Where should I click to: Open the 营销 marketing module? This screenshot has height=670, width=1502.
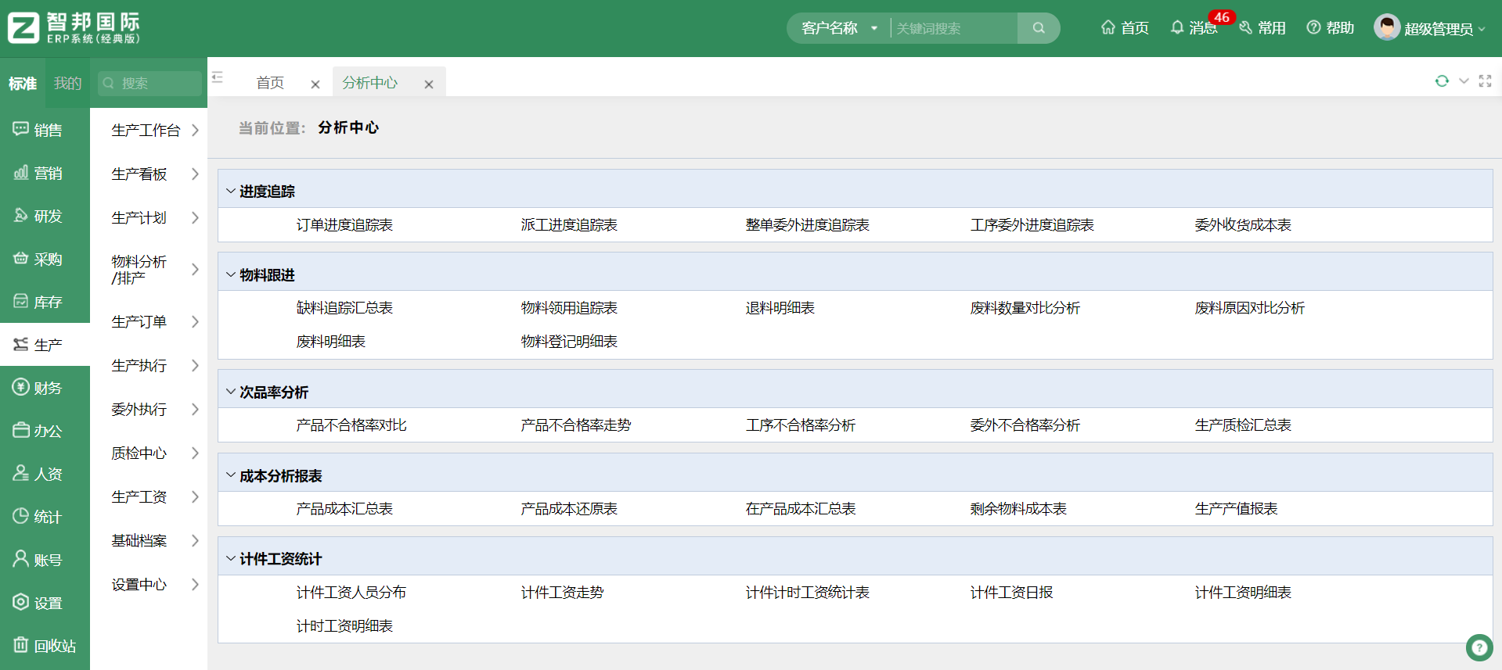point(45,173)
